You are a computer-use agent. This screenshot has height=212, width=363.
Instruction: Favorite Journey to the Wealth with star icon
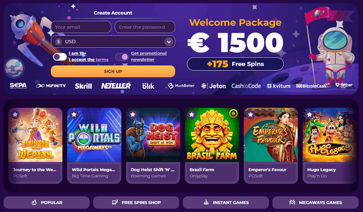[15, 114]
